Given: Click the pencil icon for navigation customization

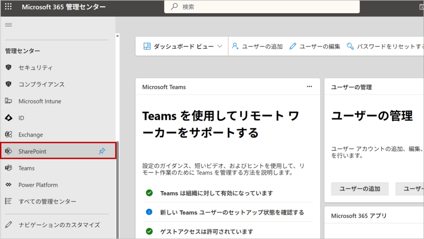Looking at the screenshot, I should click(x=8, y=224).
